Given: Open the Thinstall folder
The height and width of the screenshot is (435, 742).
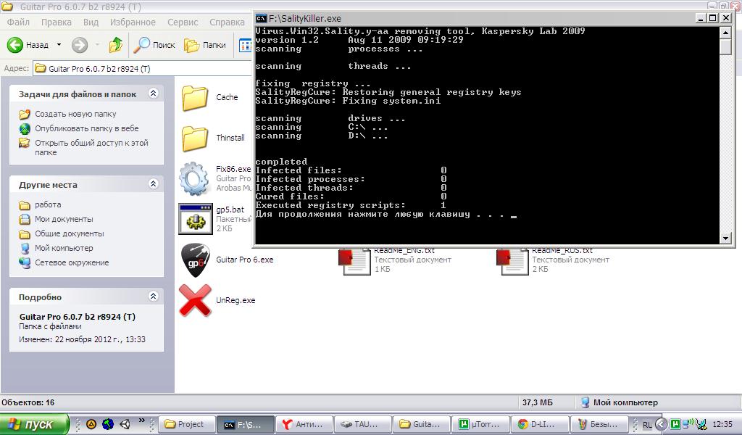Looking at the screenshot, I should [x=196, y=138].
